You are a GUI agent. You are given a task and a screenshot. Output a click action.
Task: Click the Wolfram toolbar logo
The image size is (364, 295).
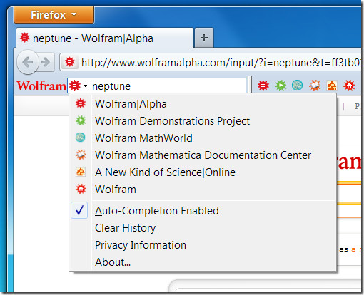click(41, 86)
